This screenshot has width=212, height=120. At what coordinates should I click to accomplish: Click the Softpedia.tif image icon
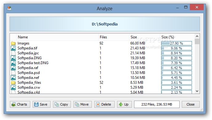click(x=13, y=48)
